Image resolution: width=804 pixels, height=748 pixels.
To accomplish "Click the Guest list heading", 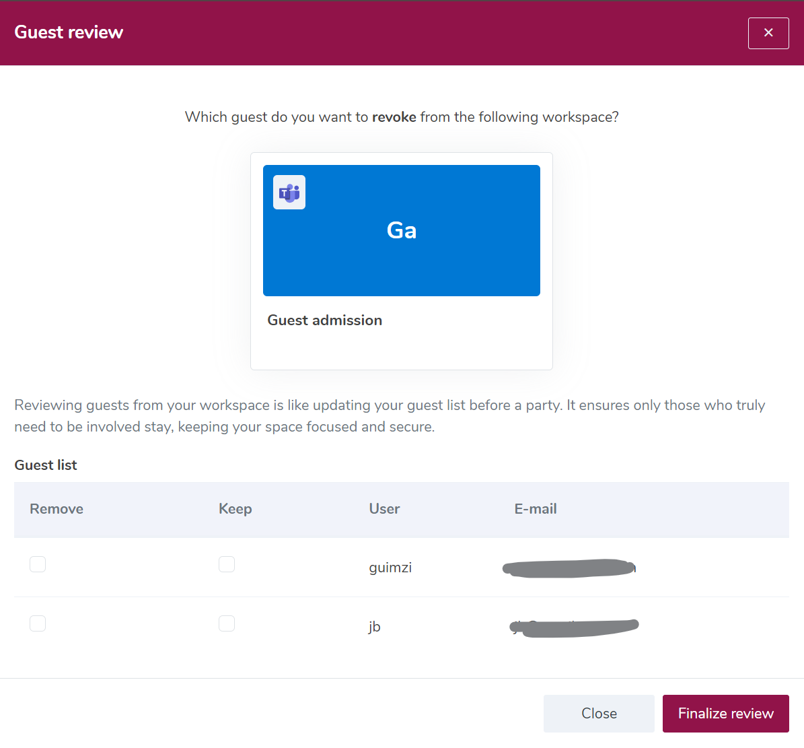I will tap(46, 465).
